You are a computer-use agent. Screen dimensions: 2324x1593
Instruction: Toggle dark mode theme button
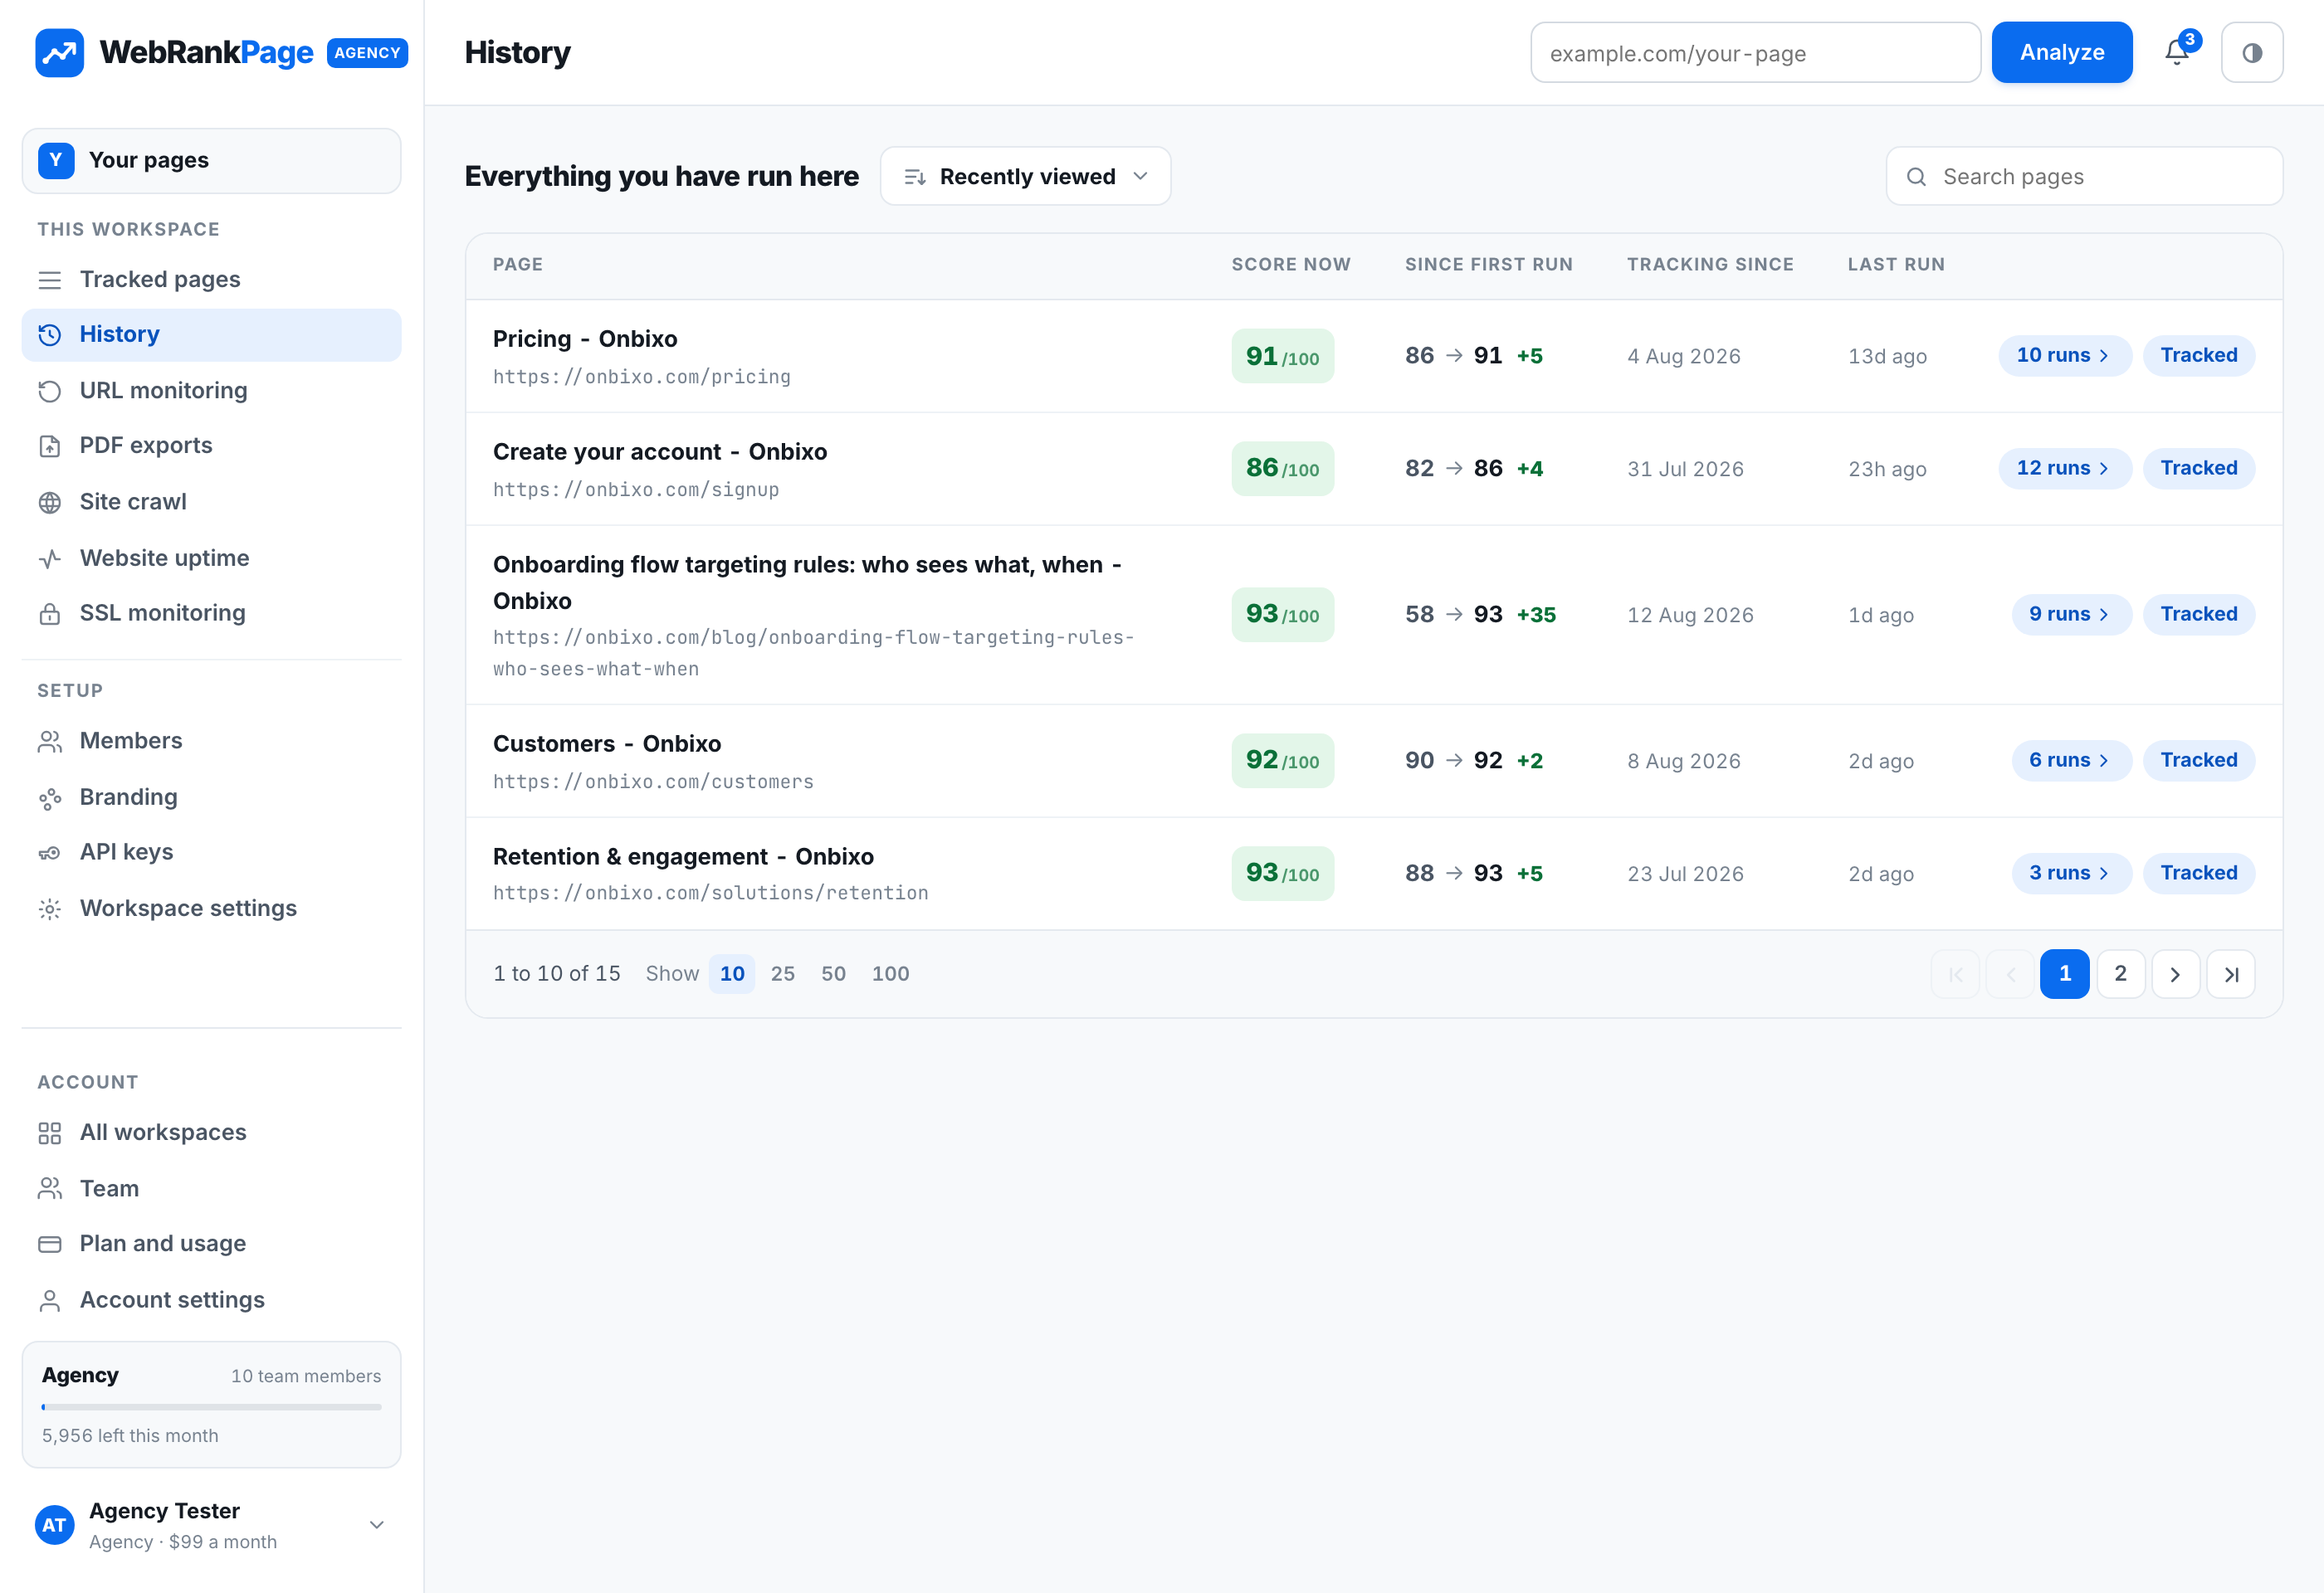pyautogui.click(x=2251, y=52)
